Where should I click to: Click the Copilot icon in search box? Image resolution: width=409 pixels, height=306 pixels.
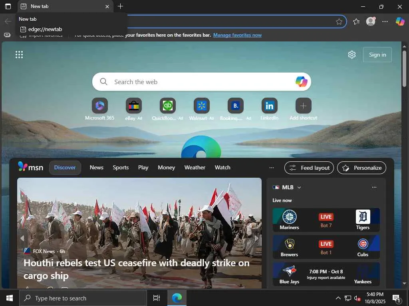[x=301, y=82]
